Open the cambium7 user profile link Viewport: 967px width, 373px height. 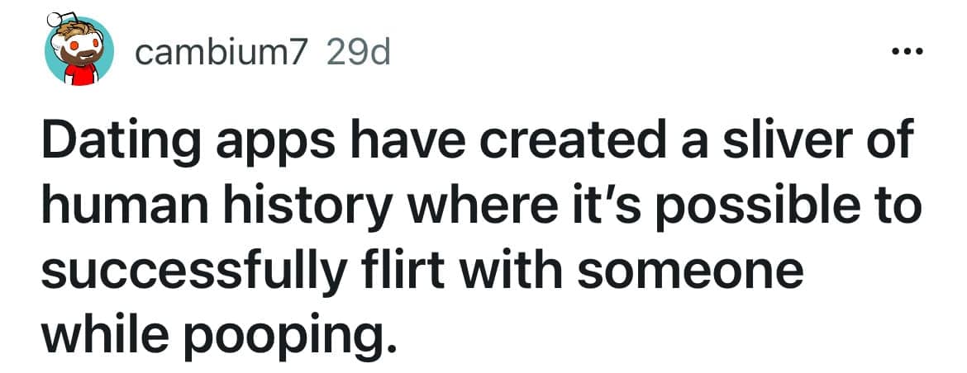click(x=222, y=53)
